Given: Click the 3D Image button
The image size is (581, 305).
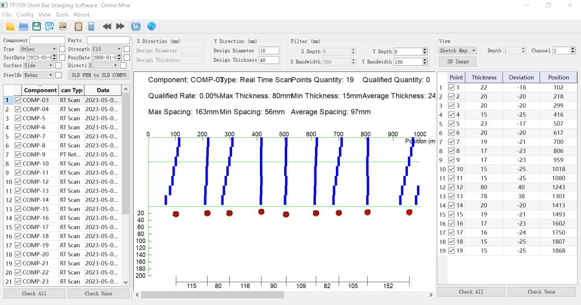Looking at the screenshot, I should [458, 61].
